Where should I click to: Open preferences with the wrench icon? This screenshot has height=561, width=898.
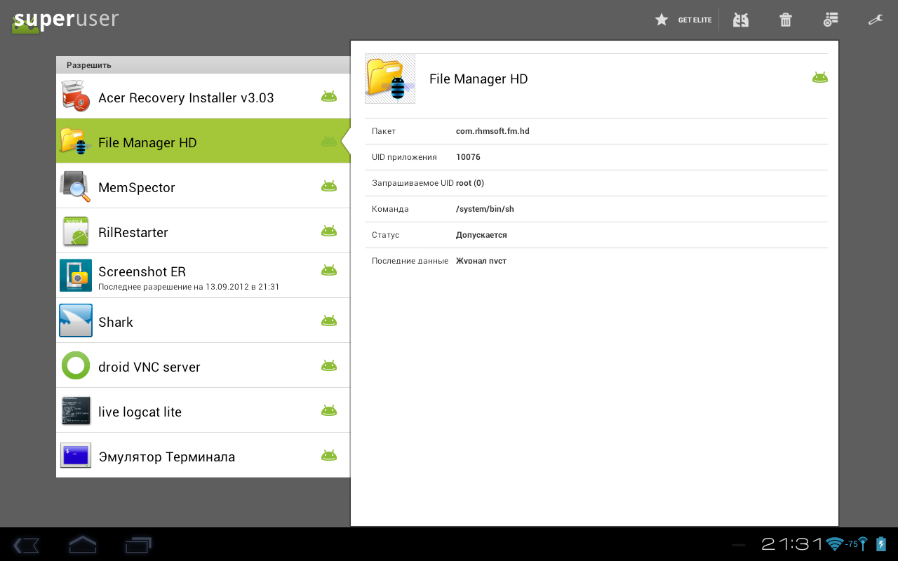click(876, 20)
